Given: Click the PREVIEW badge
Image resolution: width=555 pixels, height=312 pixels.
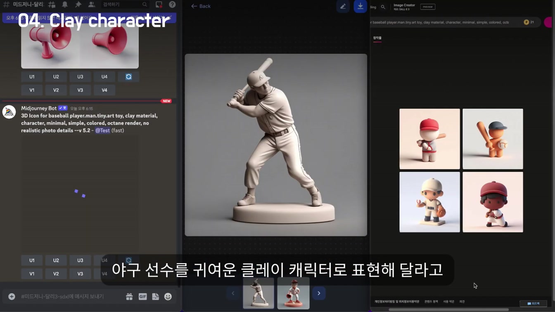Looking at the screenshot, I should pyautogui.click(x=427, y=7).
